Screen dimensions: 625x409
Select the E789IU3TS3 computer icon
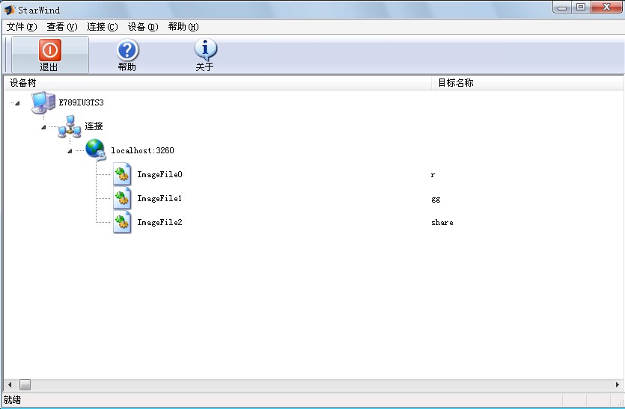[43, 102]
